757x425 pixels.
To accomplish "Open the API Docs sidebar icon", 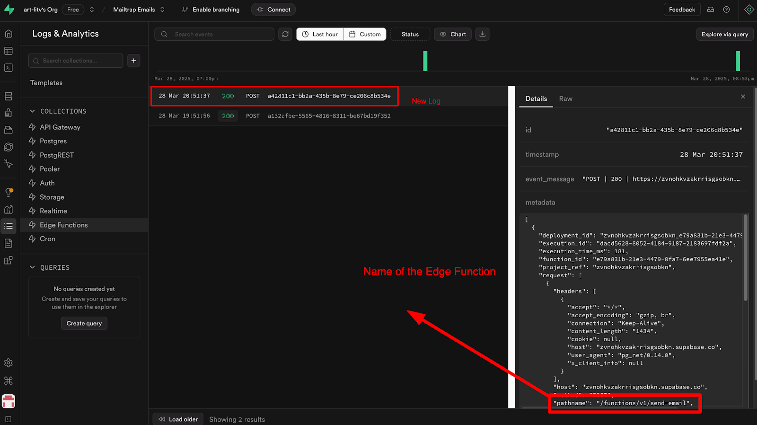I will pos(9,243).
